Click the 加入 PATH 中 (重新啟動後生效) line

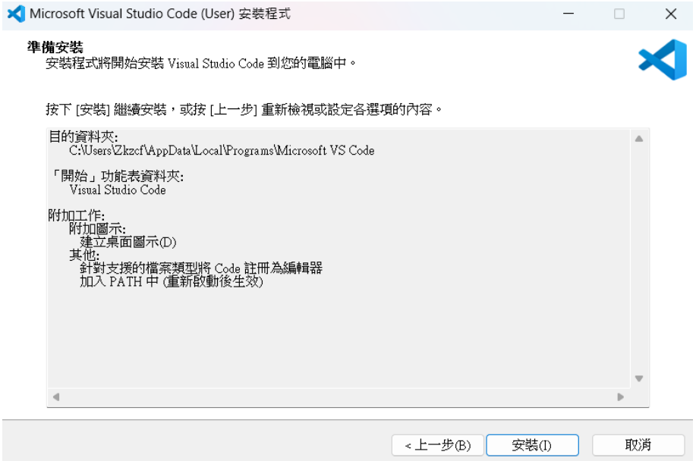click(172, 281)
